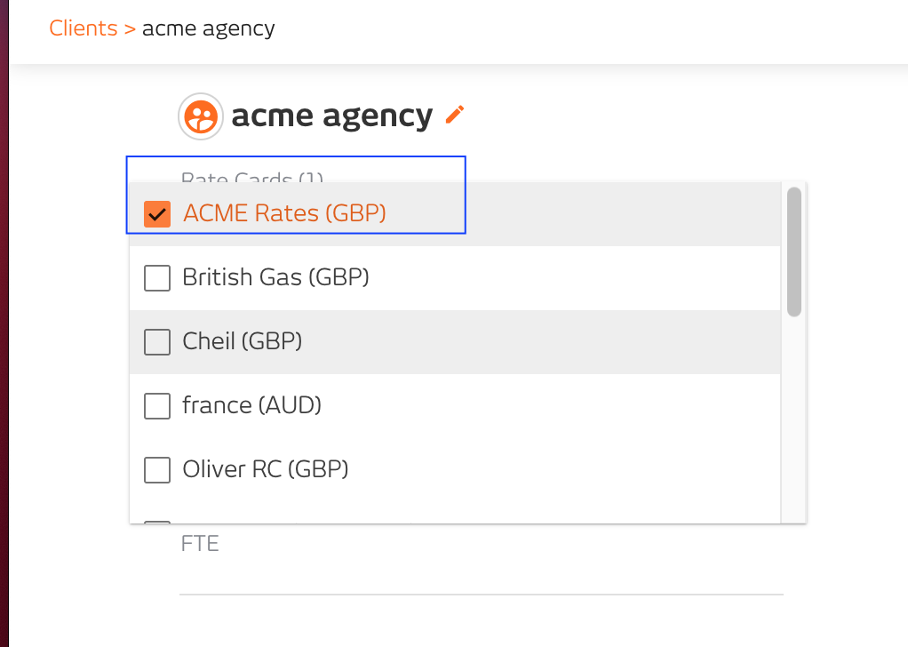Check the france (AUD) checkbox
The width and height of the screenshot is (908, 647).
tap(157, 406)
